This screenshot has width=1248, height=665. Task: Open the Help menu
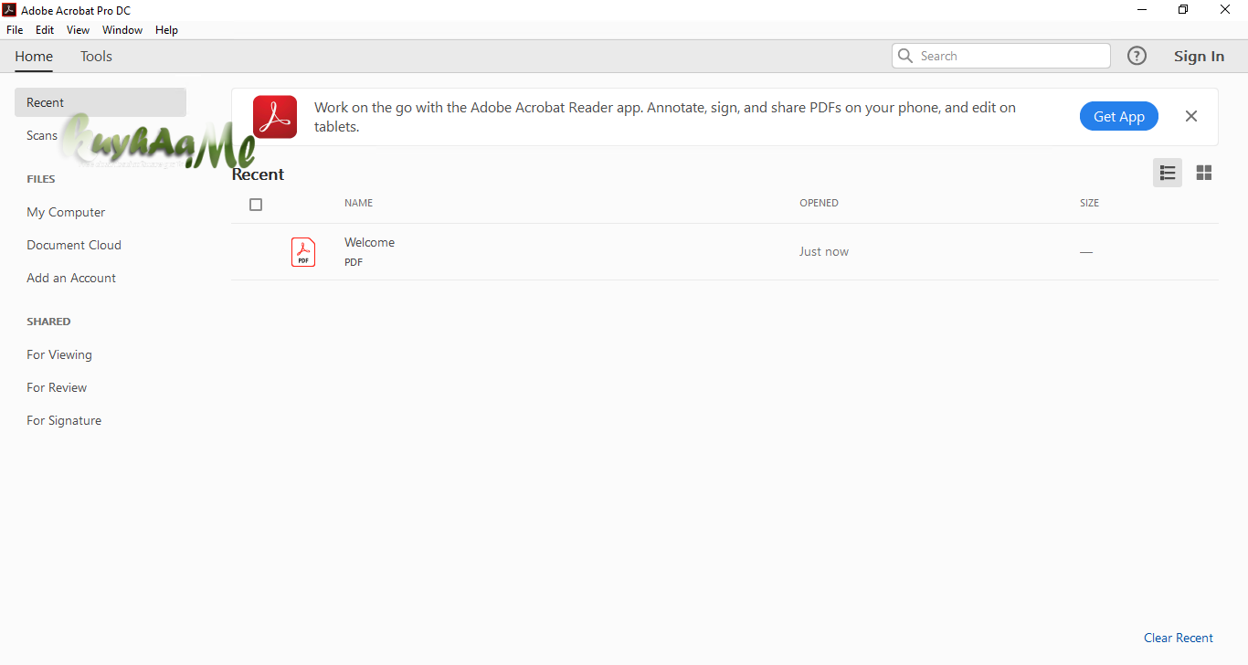tap(166, 30)
